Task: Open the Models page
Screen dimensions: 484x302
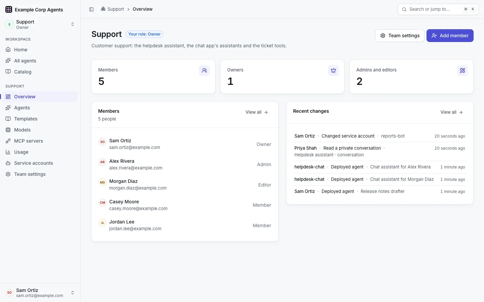Action: click(x=40, y=130)
